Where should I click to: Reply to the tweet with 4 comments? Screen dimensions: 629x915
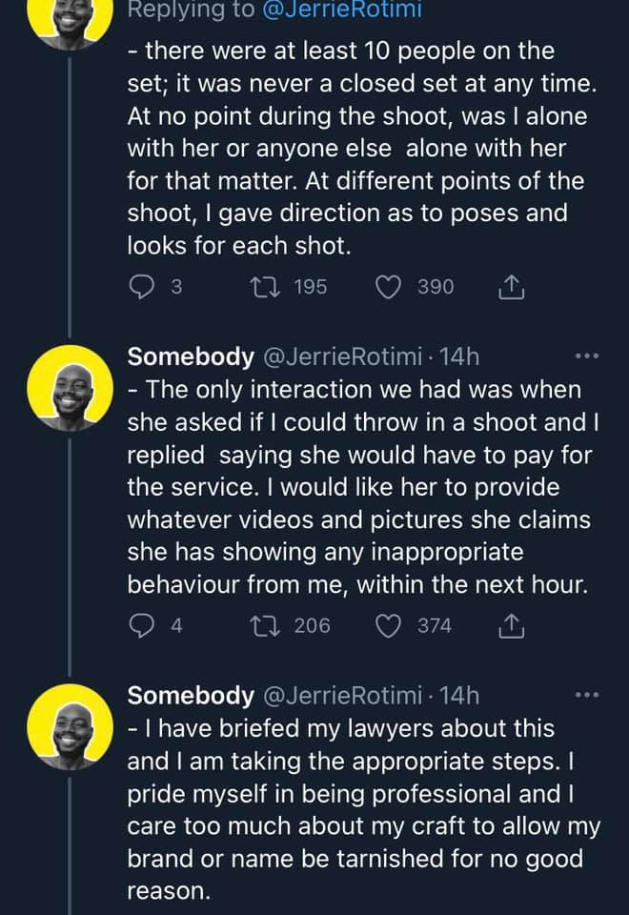click(141, 625)
